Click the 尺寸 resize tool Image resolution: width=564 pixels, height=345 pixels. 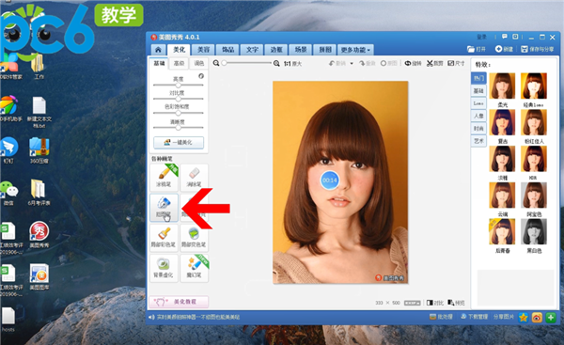pos(456,63)
